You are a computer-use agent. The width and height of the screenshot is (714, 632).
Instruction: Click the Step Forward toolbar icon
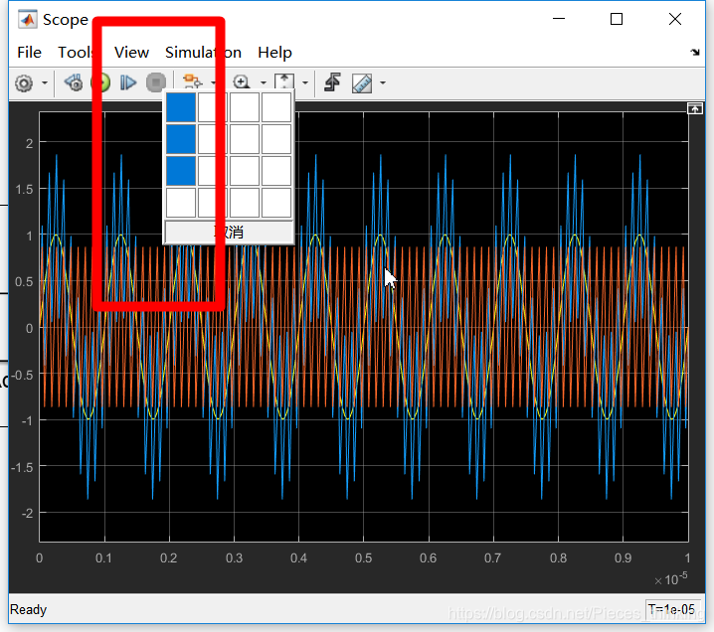click(x=128, y=82)
